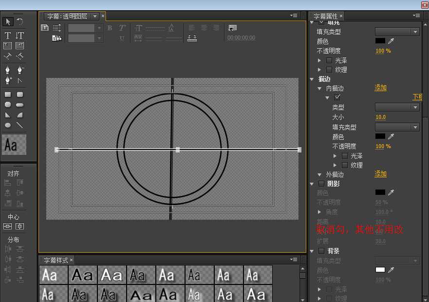The width and height of the screenshot is (429, 302).
Task: Expand the 光泽 options under 填充
Action: click(319, 60)
